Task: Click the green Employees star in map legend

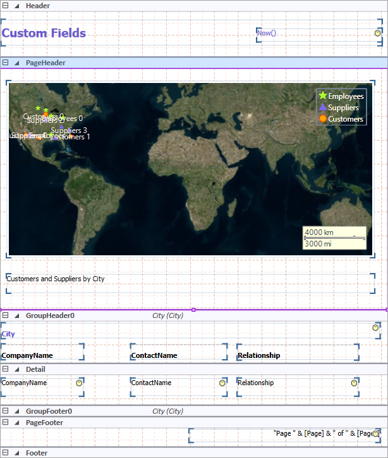Action: pyautogui.click(x=323, y=96)
